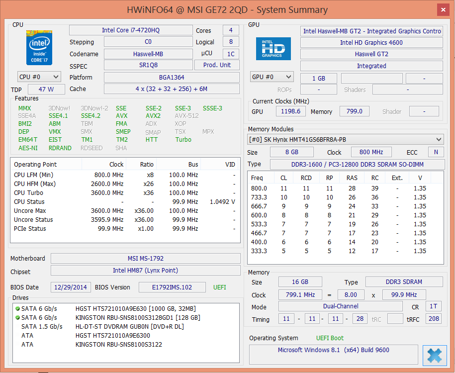Image resolution: width=455 pixels, height=373 pixels.
Task: Click the Freq column header in memory table
Action: (261, 178)
